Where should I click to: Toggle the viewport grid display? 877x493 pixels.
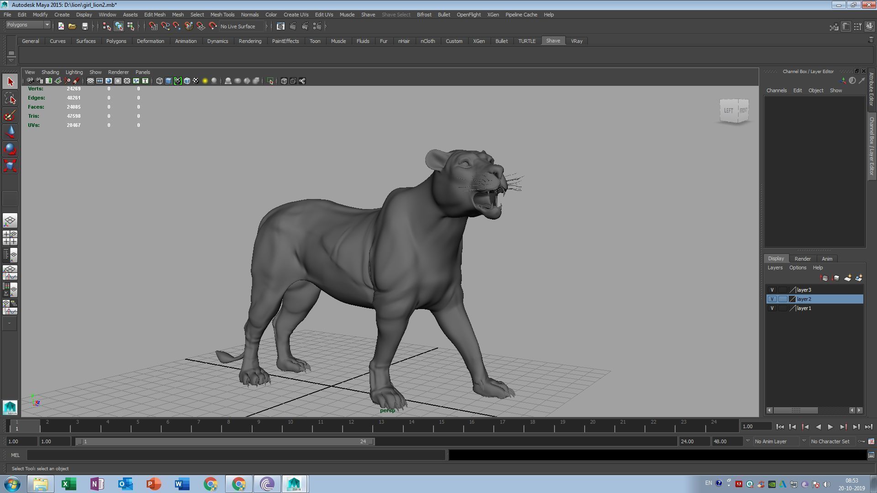tap(90, 81)
